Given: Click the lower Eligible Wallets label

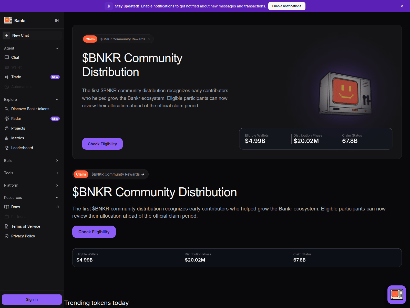Looking at the screenshot, I should pos(87,254).
